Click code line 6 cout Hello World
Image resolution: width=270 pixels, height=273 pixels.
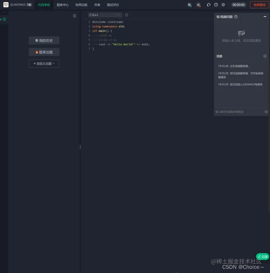pyautogui.click(x=121, y=44)
